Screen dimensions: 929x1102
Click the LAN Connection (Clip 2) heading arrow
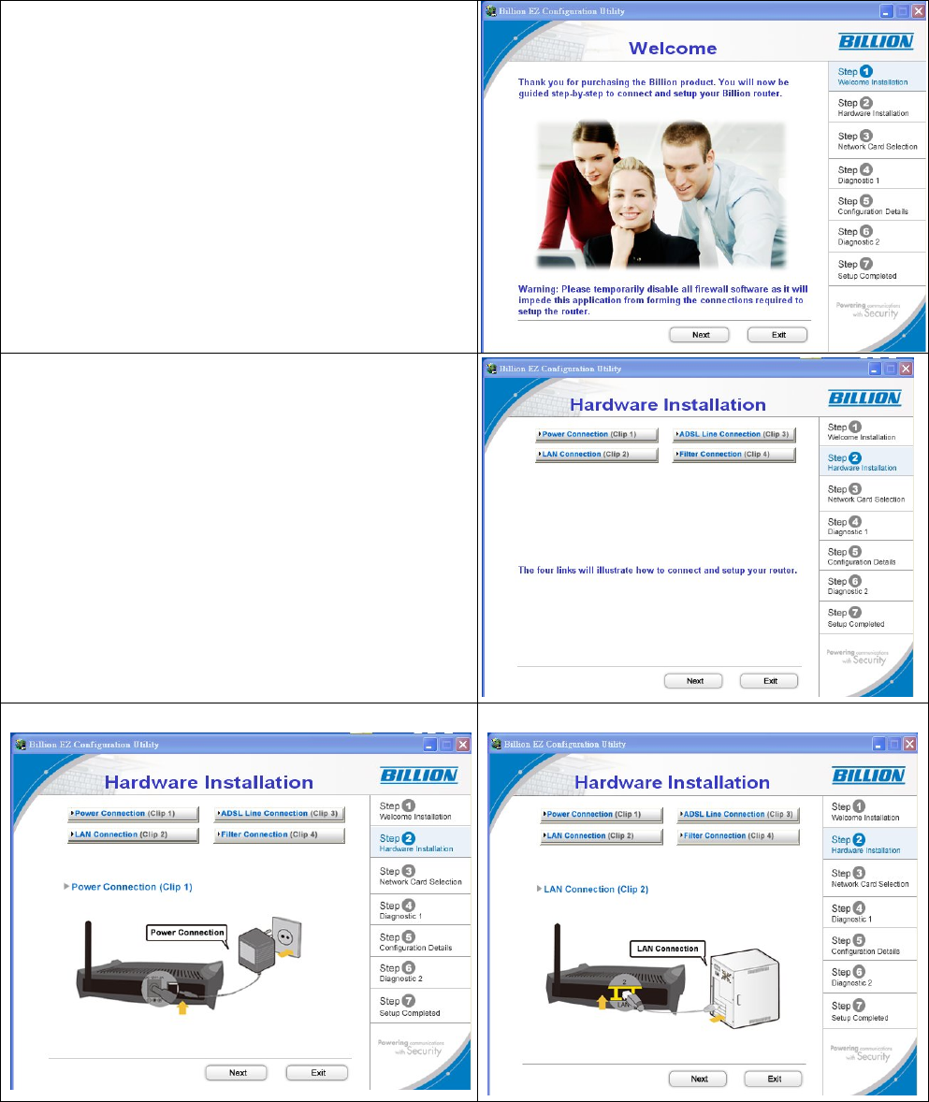[539, 889]
